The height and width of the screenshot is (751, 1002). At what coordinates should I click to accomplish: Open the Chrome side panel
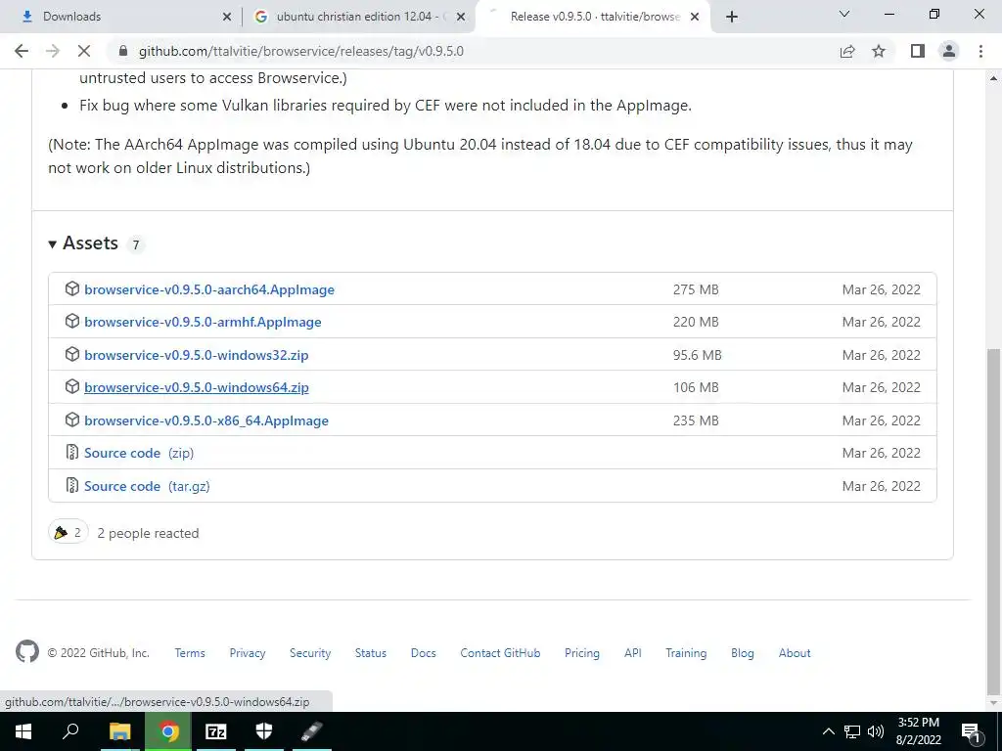(918, 51)
